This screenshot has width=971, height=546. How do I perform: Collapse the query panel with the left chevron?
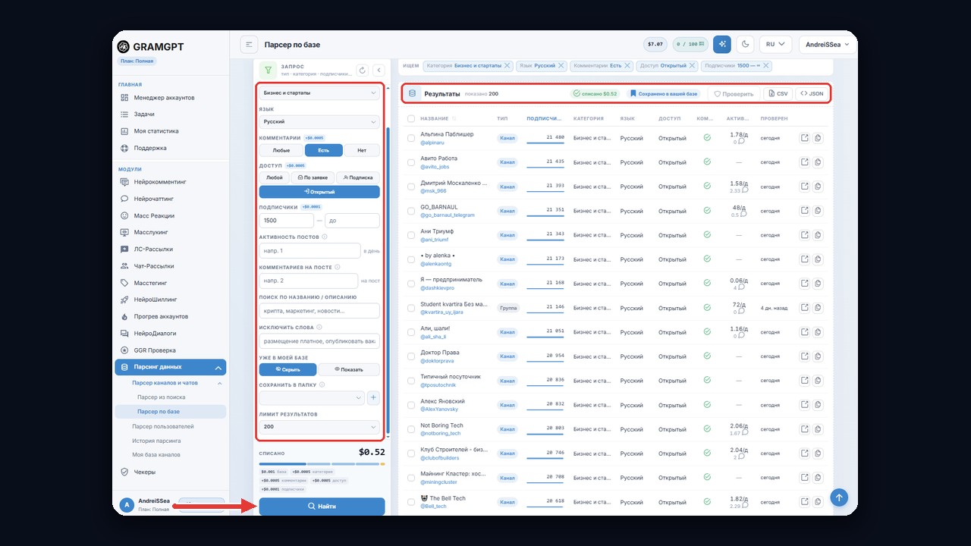[x=379, y=71]
